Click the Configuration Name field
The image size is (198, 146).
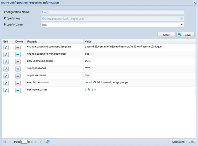[112, 12]
